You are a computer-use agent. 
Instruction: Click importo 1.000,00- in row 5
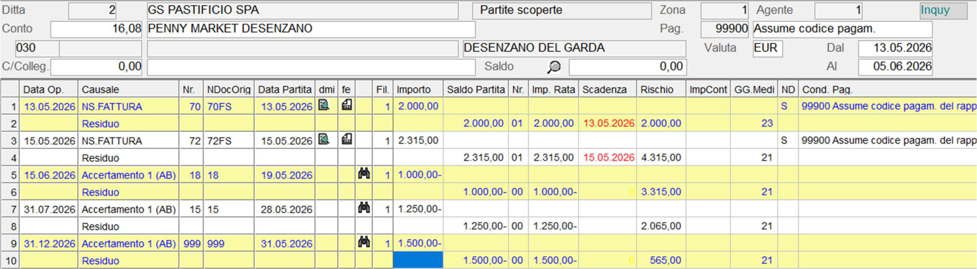[x=419, y=175]
